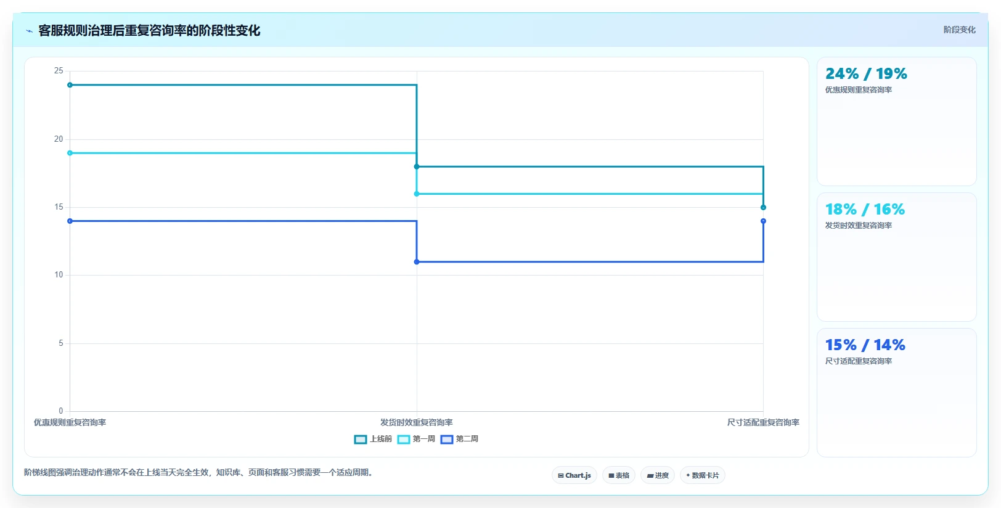Click the y-axis tick label 20
1001x508 pixels.
pos(59,139)
